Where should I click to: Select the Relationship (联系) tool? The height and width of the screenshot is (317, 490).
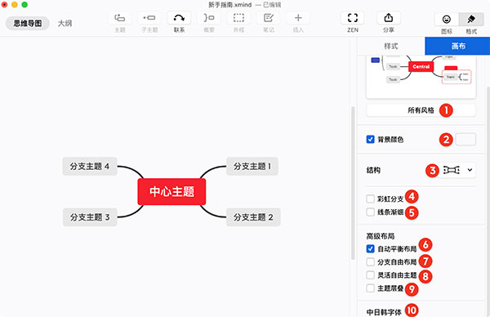point(179,18)
